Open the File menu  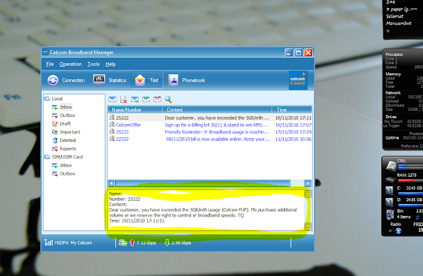[x=50, y=64]
